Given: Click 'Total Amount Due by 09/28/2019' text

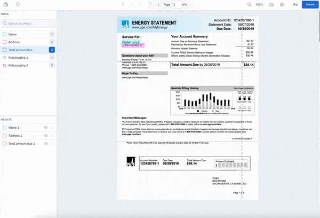Looking at the screenshot, I should (196, 65).
